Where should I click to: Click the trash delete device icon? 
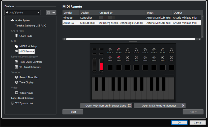coord(48,12)
